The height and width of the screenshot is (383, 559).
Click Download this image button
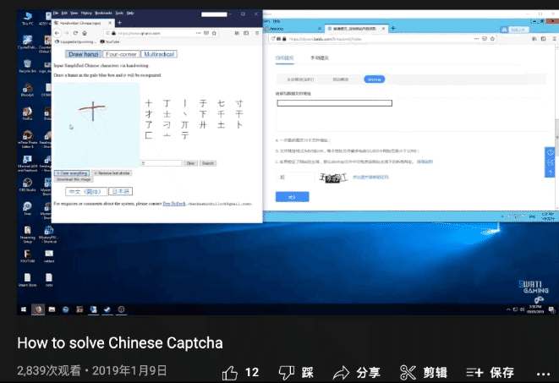(74, 179)
